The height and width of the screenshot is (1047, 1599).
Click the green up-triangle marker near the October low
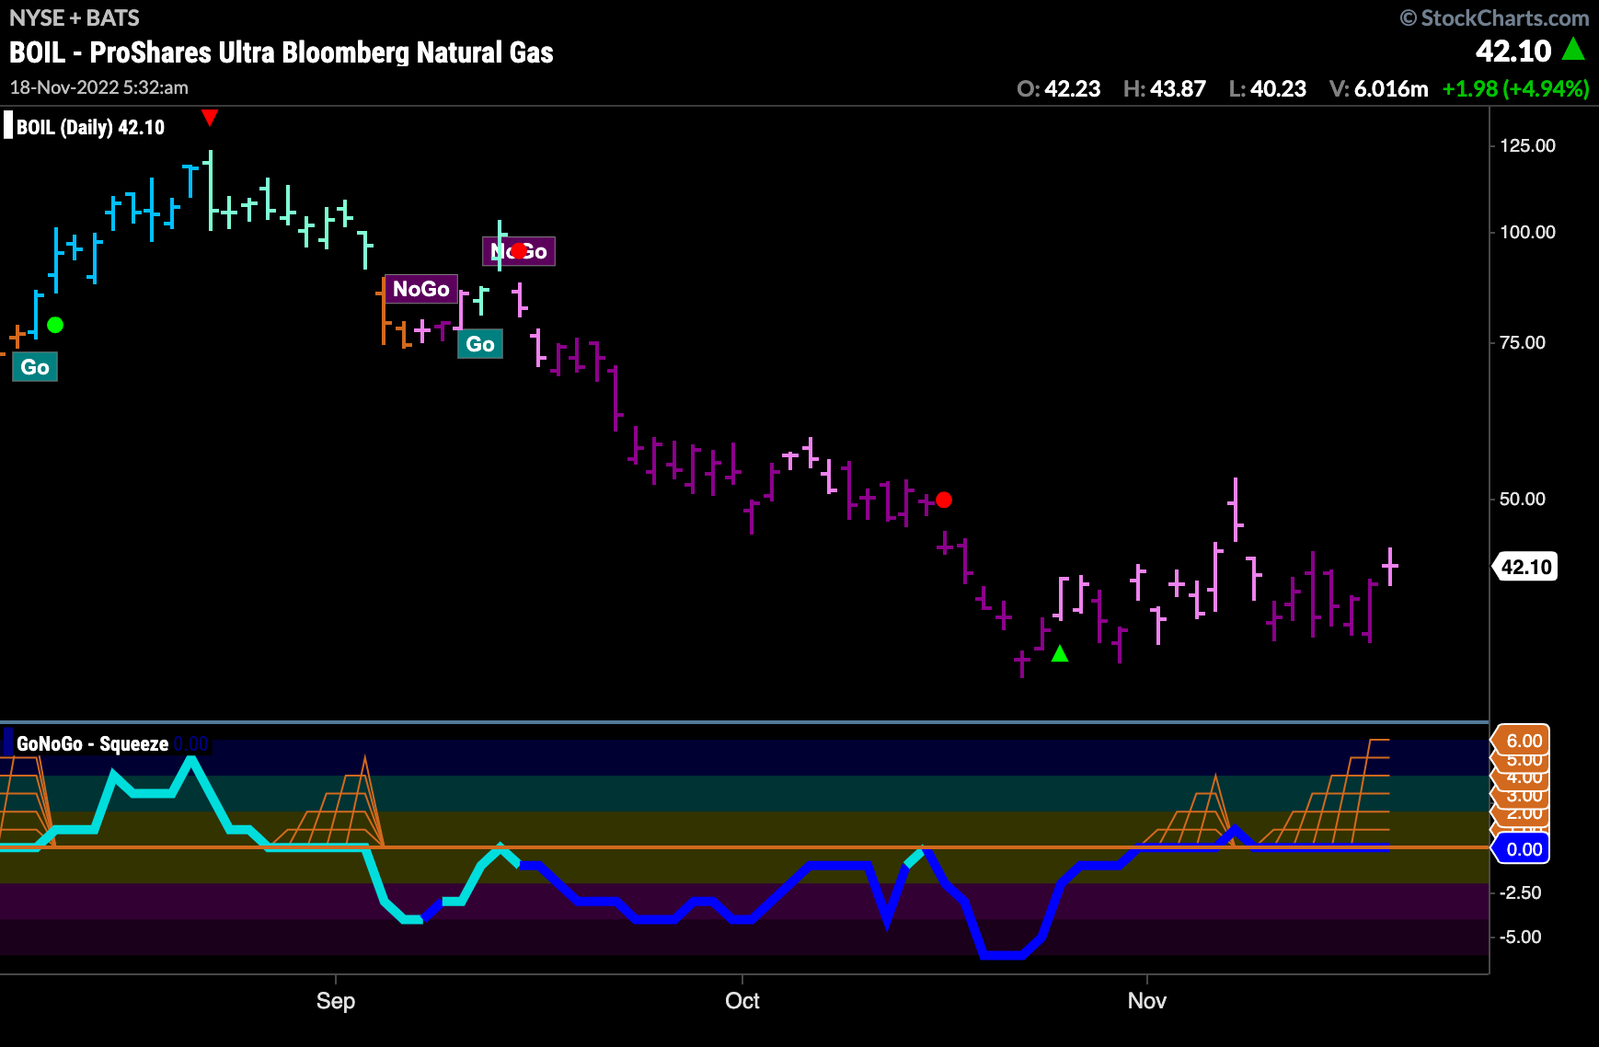pyautogui.click(x=1060, y=653)
